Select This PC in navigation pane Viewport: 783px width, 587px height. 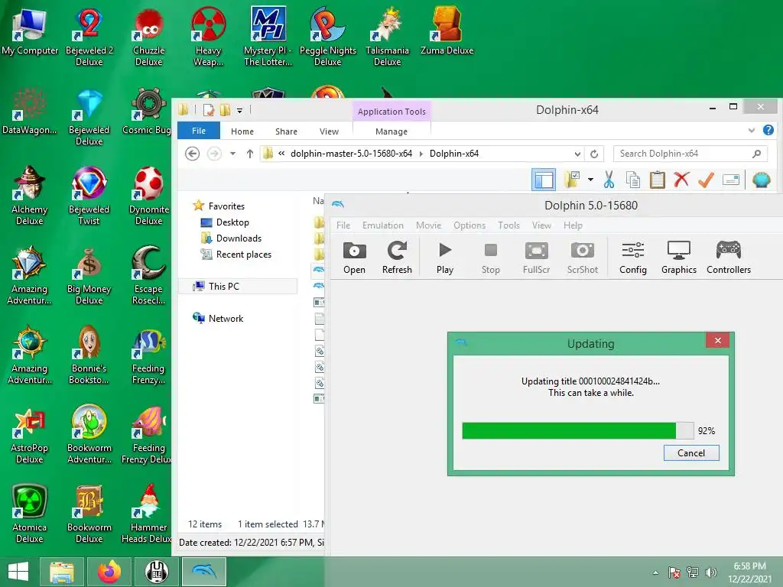point(238,286)
